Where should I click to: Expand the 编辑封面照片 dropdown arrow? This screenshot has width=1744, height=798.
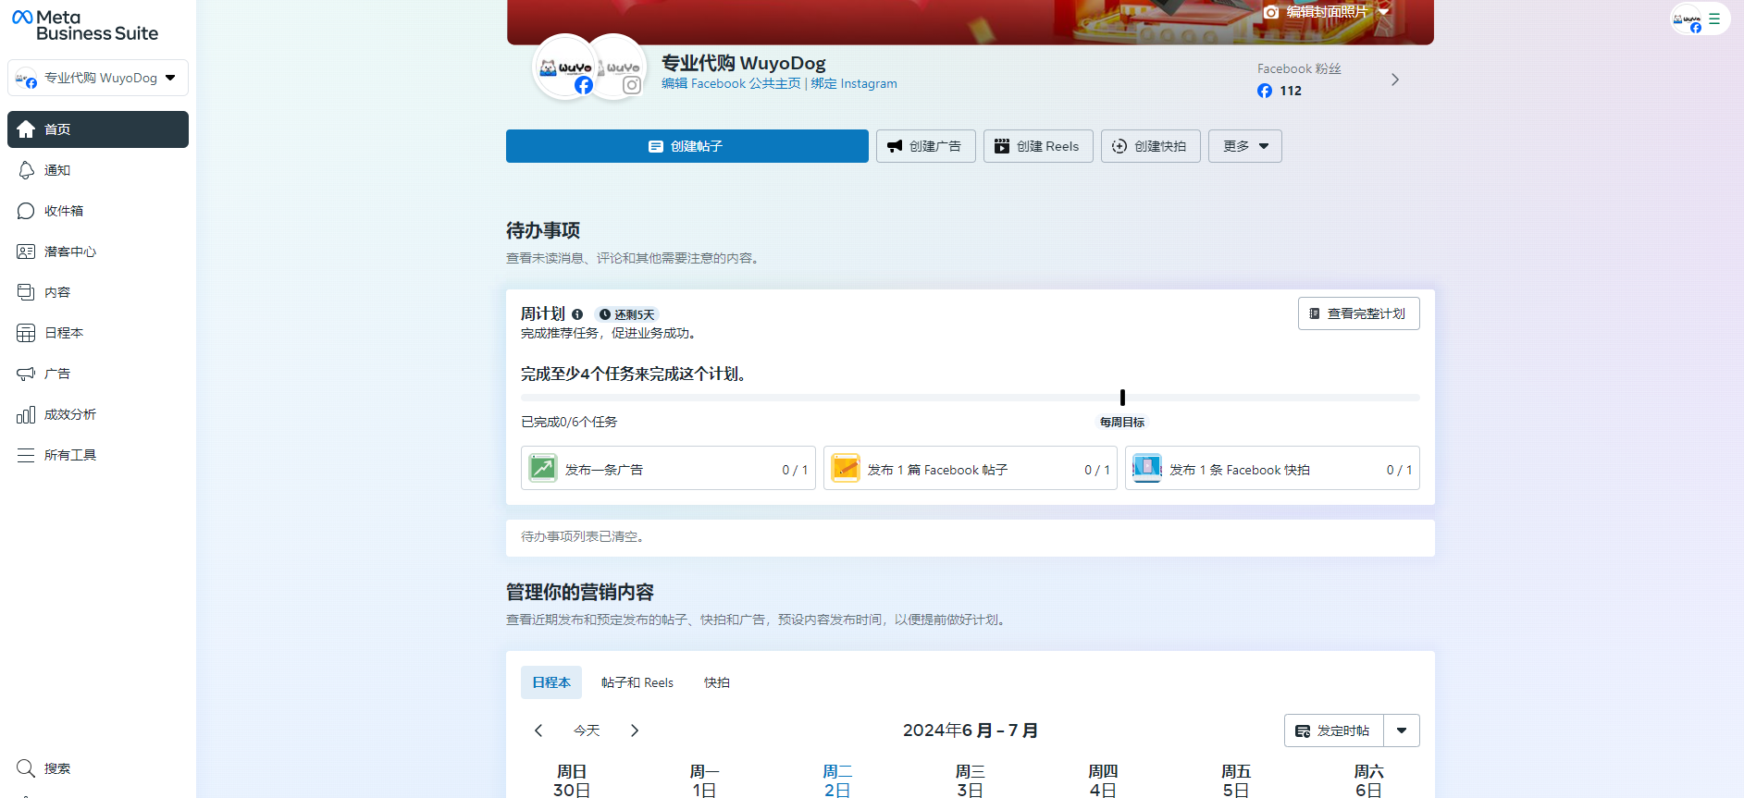[1383, 12]
